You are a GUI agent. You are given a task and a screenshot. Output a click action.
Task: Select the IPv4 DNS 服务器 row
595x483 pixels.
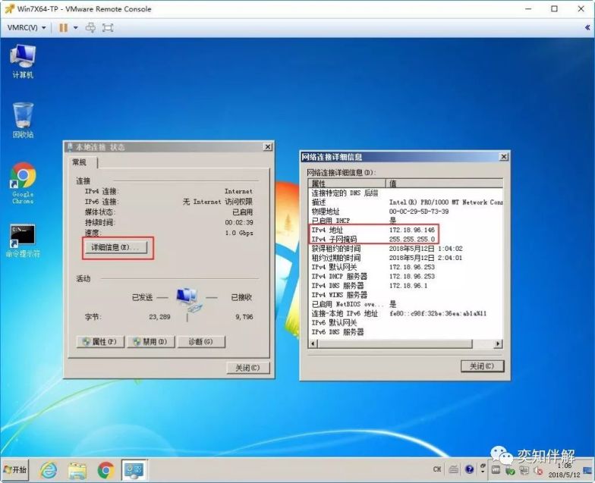[406, 285]
